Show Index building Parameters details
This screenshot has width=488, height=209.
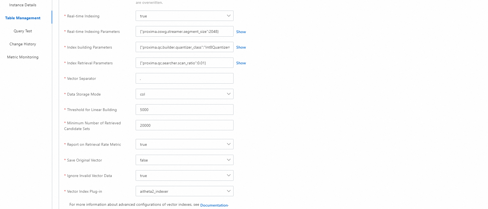click(x=241, y=47)
